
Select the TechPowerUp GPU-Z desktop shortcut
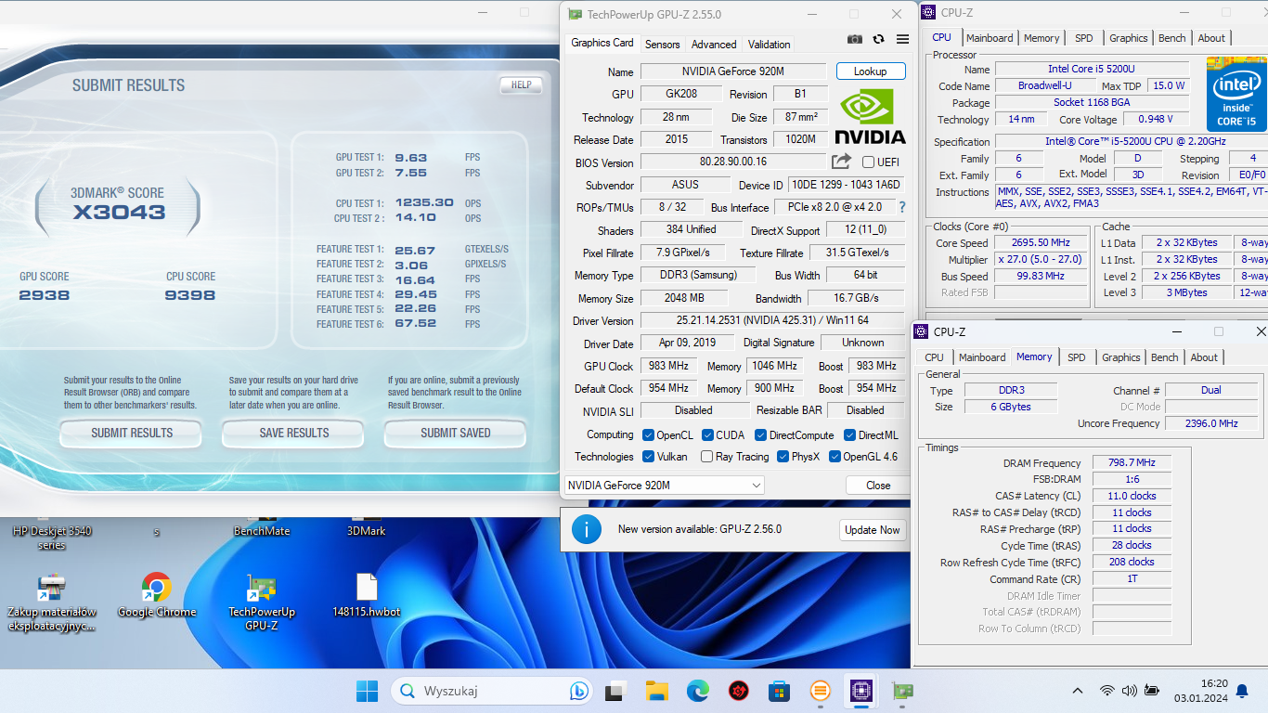pos(262,603)
